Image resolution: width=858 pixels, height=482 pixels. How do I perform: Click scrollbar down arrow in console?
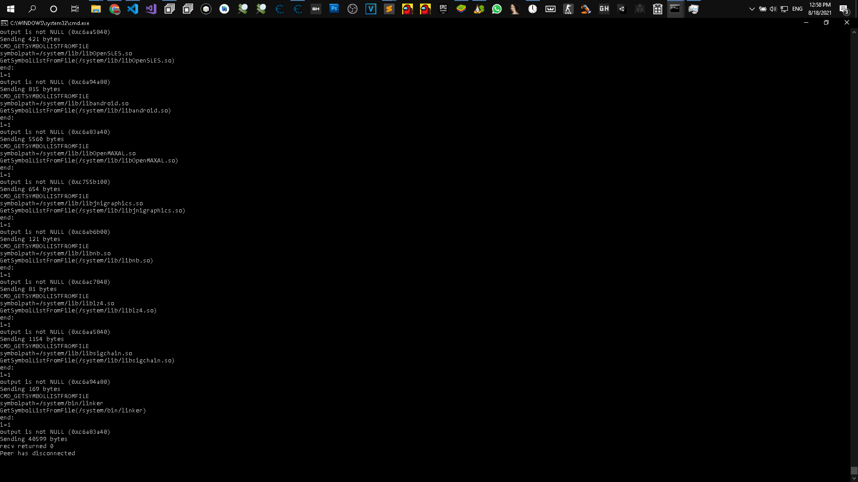(854, 478)
